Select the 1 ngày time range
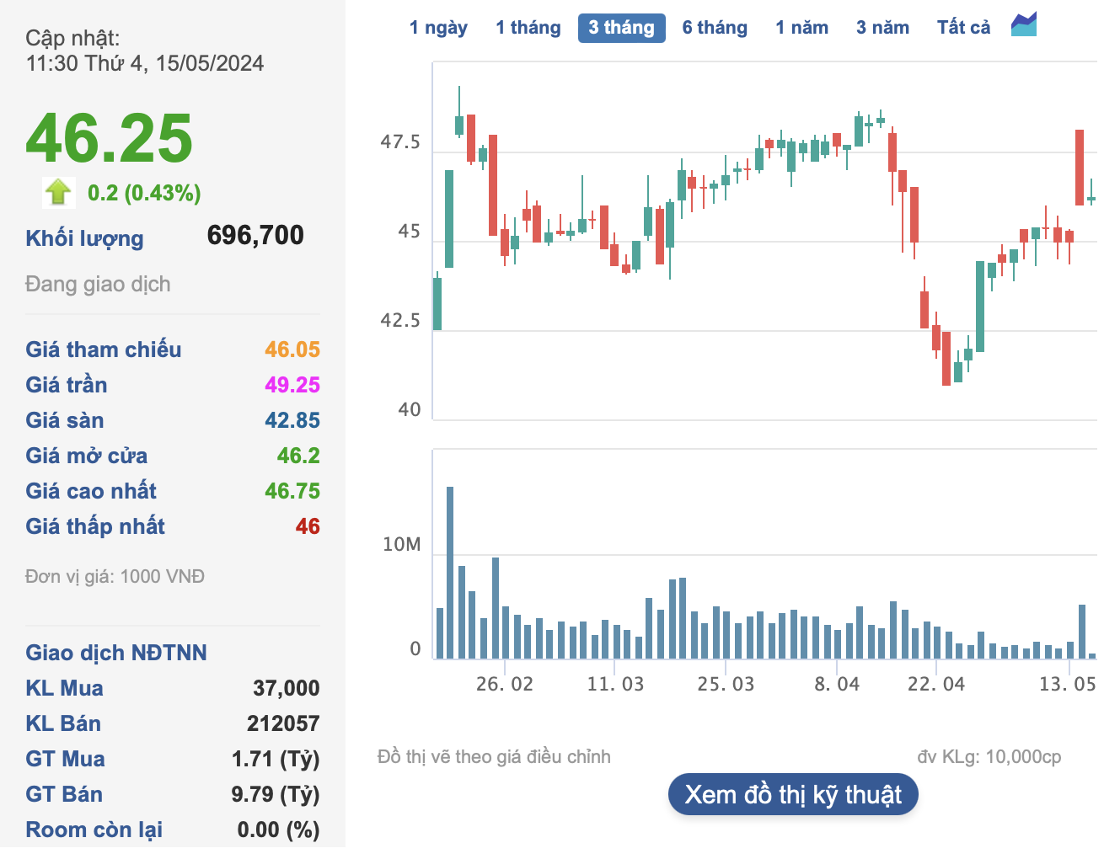Image resolution: width=1104 pixels, height=859 pixels. tap(438, 28)
